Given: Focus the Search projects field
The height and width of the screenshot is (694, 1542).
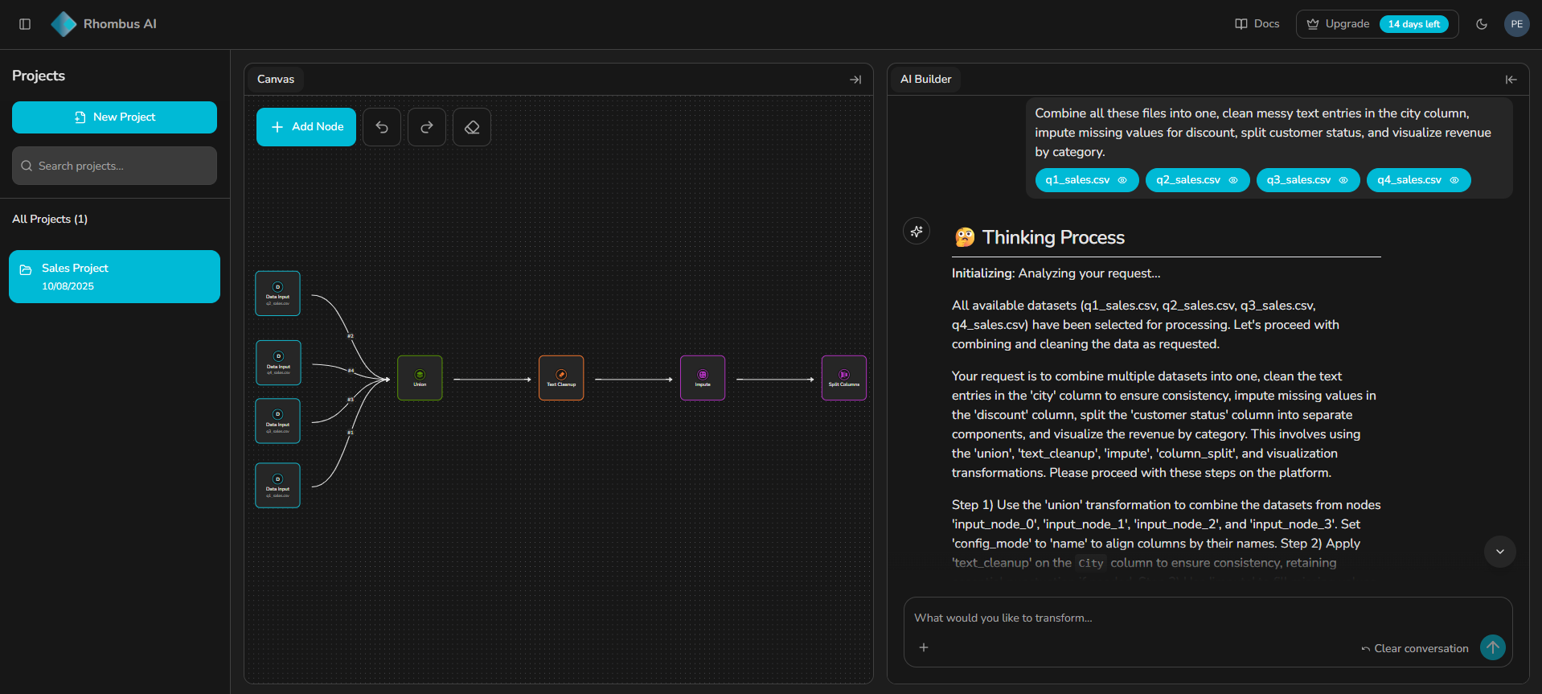Looking at the screenshot, I should [x=114, y=166].
